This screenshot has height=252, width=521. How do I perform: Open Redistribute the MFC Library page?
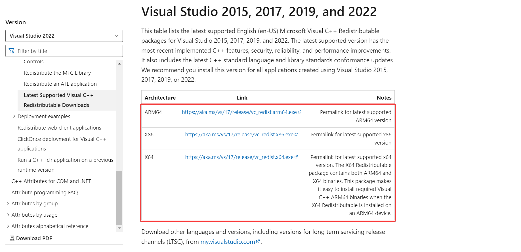(57, 73)
